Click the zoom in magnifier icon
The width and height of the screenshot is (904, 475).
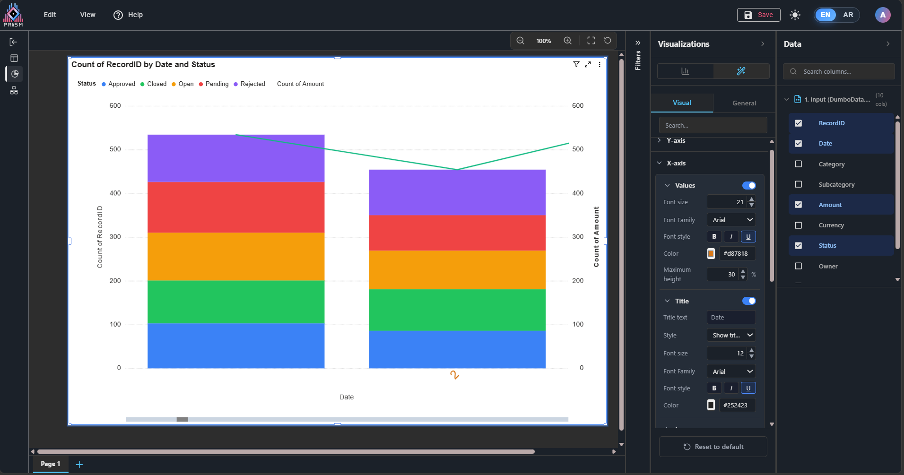pyautogui.click(x=567, y=41)
